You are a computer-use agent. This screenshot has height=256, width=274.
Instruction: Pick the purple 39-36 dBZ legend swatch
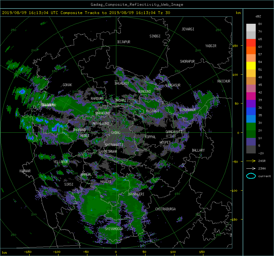[x=251, y=104]
